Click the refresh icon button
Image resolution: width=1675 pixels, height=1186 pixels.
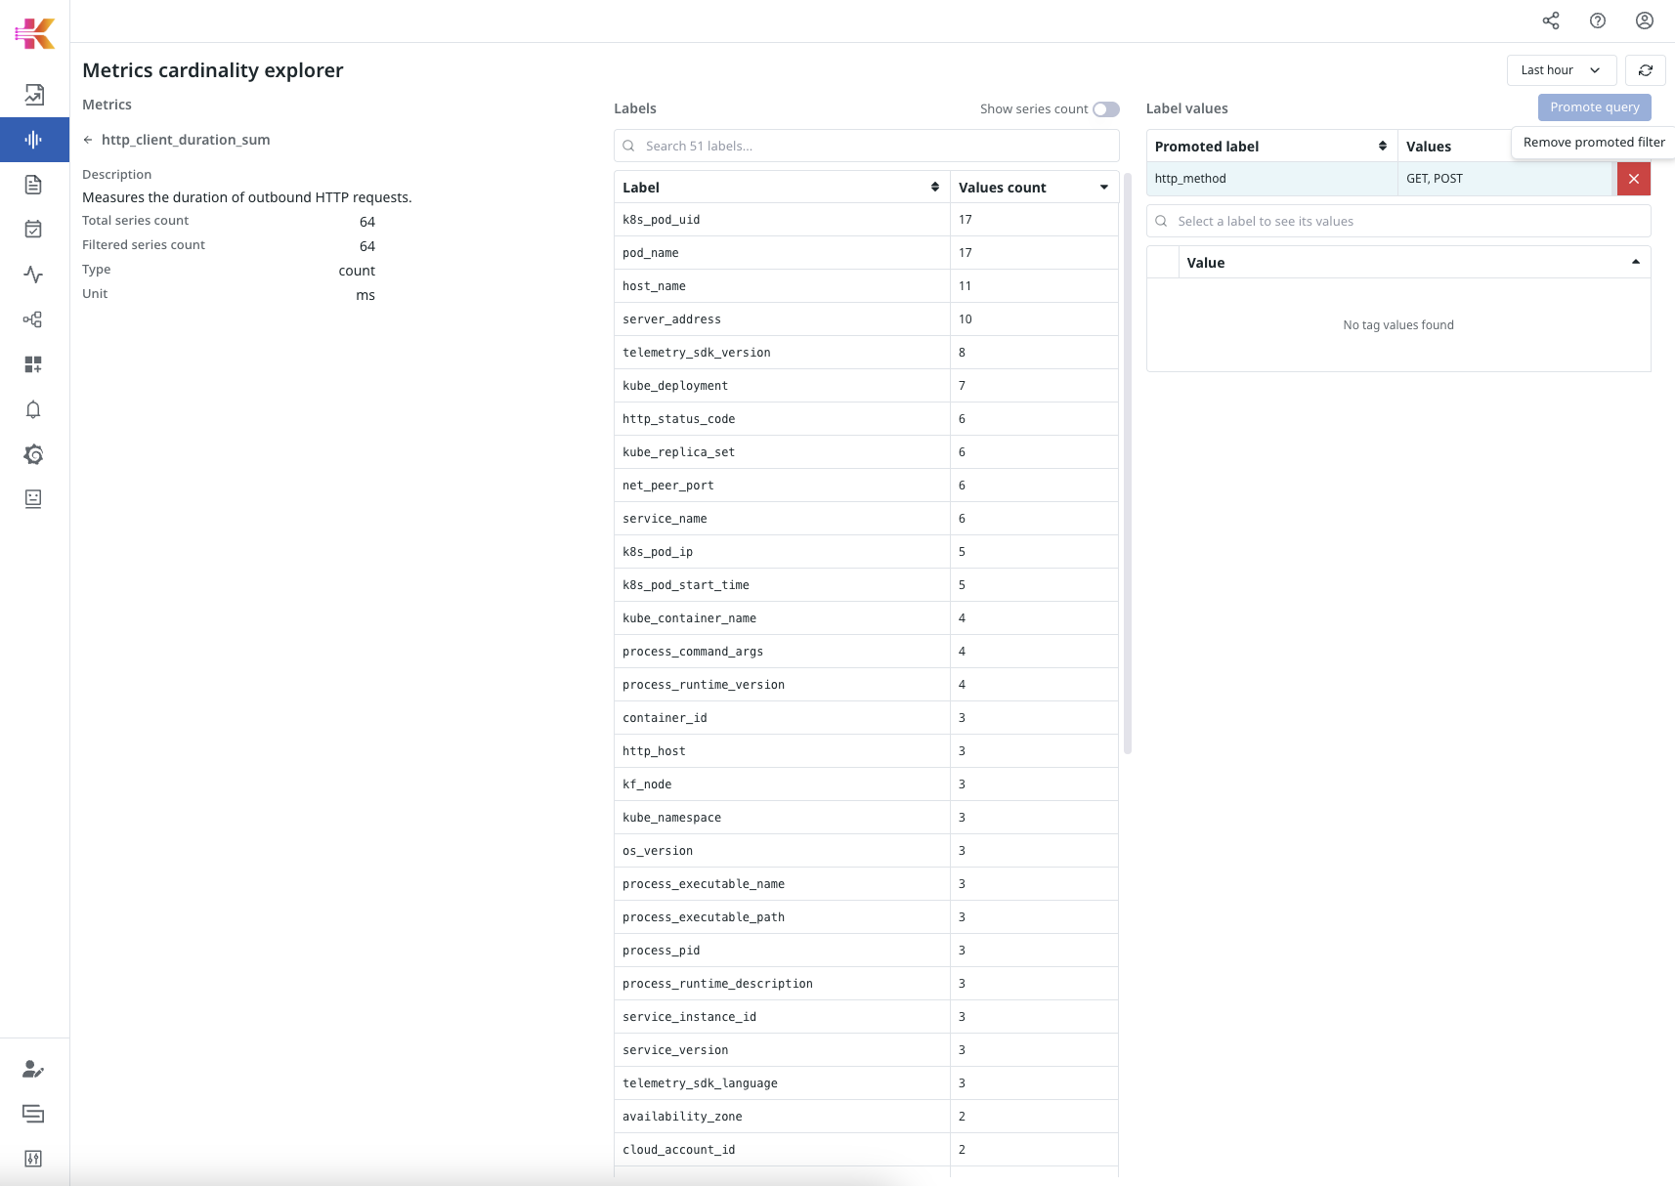[1646, 70]
